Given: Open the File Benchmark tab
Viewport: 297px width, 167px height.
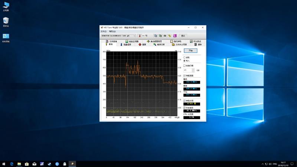Looking at the screenshot, I should click(111, 41).
